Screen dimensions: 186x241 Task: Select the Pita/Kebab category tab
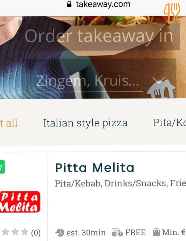[169, 123]
